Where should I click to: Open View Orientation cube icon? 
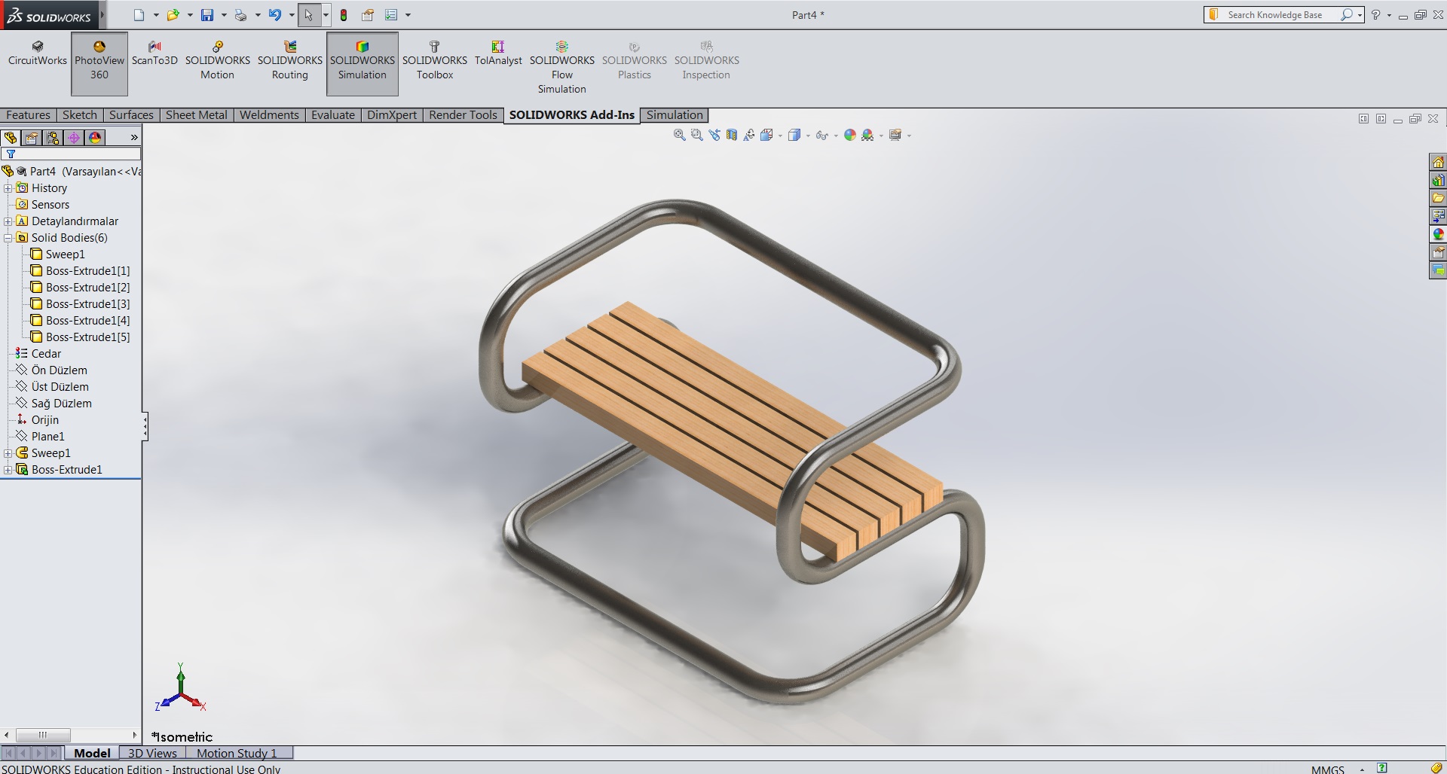(x=767, y=136)
